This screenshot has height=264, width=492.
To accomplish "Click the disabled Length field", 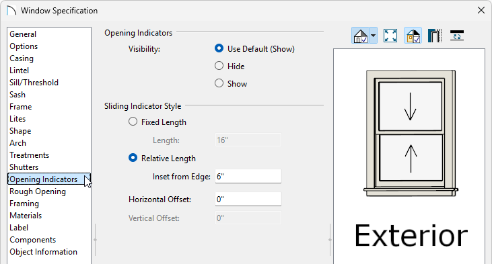I will (248, 140).
